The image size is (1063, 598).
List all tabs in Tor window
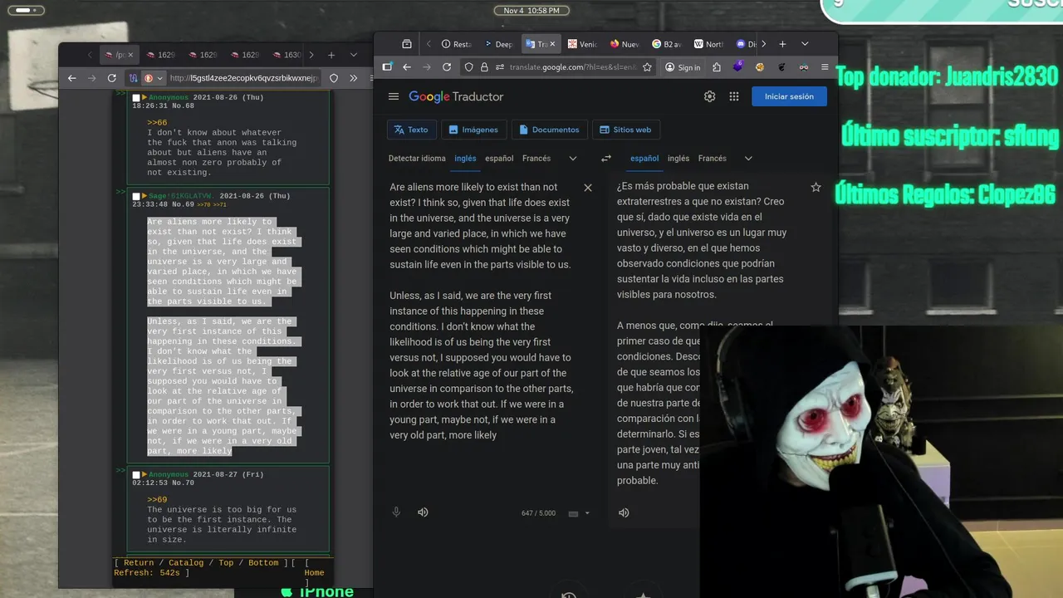coord(353,55)
